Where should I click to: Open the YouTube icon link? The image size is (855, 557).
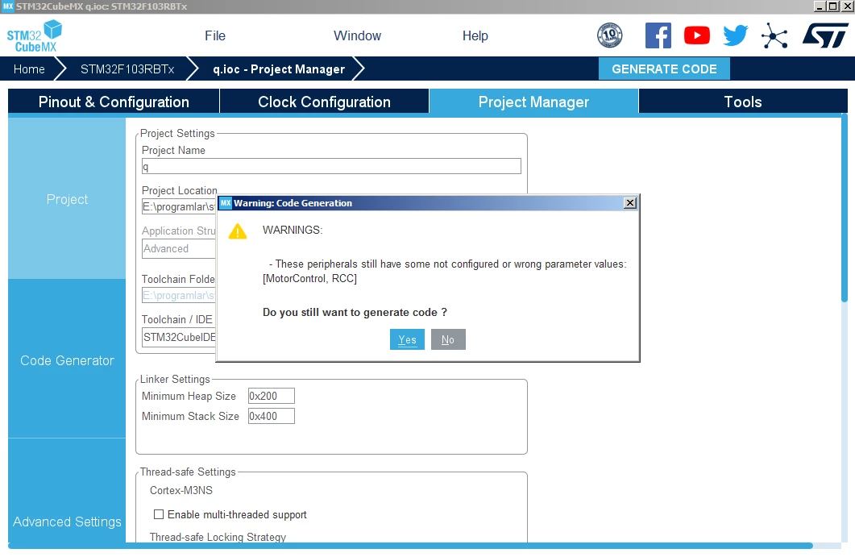(697, 35)
